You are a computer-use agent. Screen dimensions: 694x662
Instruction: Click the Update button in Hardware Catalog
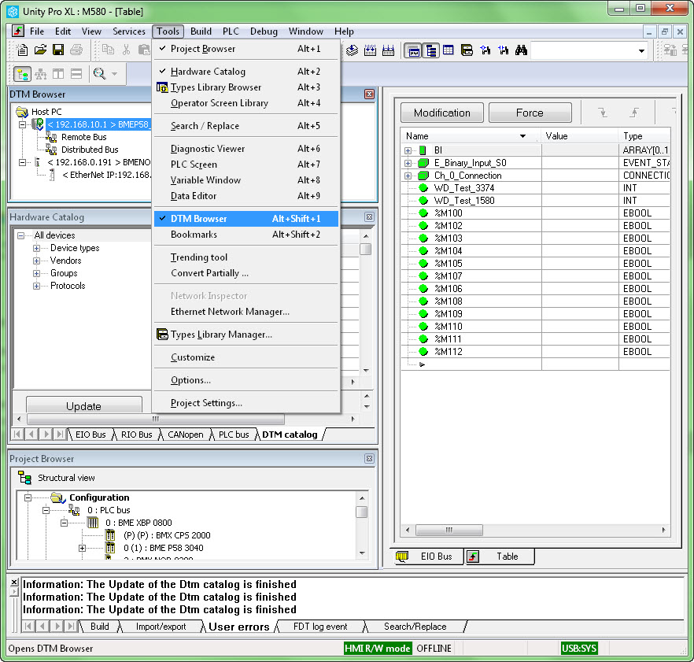(83, 405)
